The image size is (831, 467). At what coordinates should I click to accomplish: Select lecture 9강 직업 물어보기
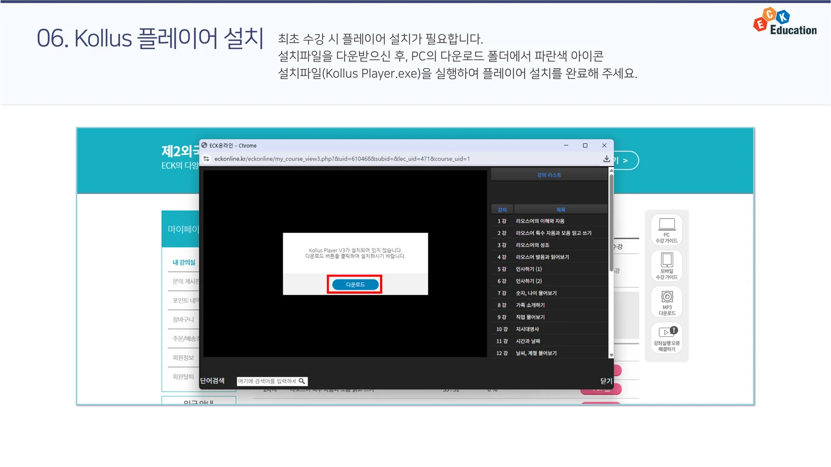pyautogui.click(x=549, y=317)
